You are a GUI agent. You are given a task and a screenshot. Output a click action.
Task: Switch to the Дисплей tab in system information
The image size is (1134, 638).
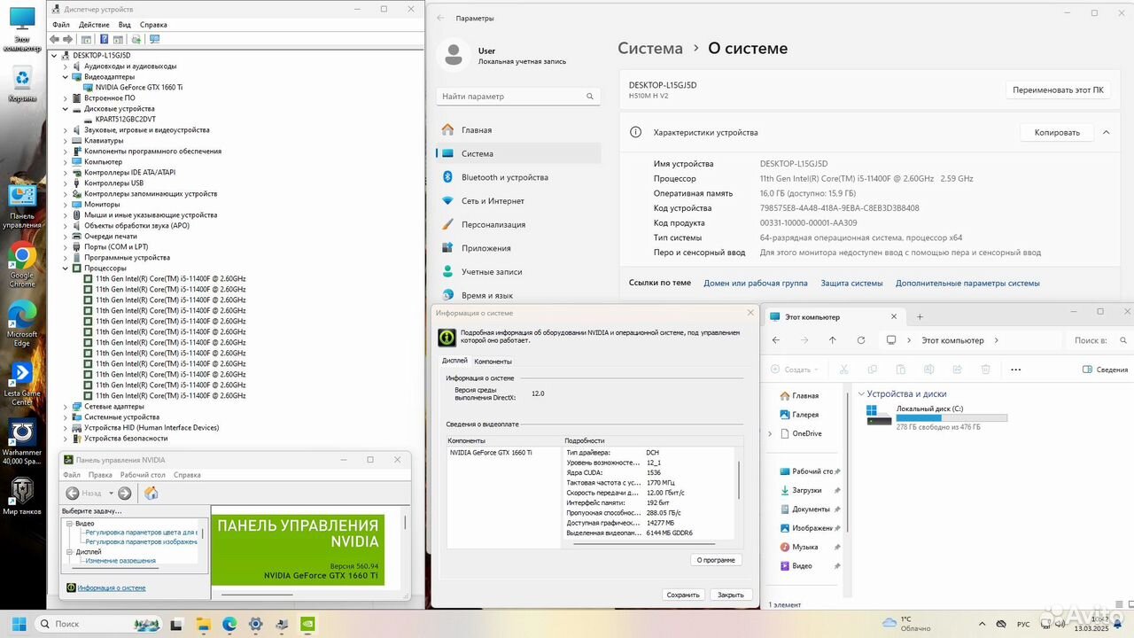point(454,362)
